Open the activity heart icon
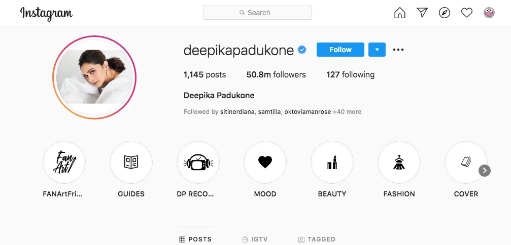 467,13
